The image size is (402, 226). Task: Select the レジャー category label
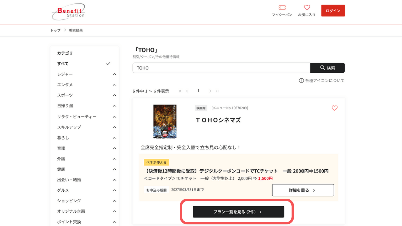pos(65,74)
